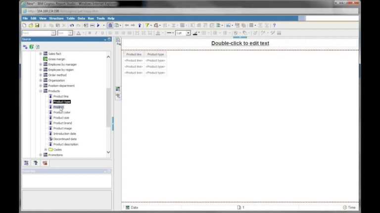Viewport: 380px width, 213px height.
Task: Open the Tools menu
Action: pyautogui.click(x=101, y=18)
